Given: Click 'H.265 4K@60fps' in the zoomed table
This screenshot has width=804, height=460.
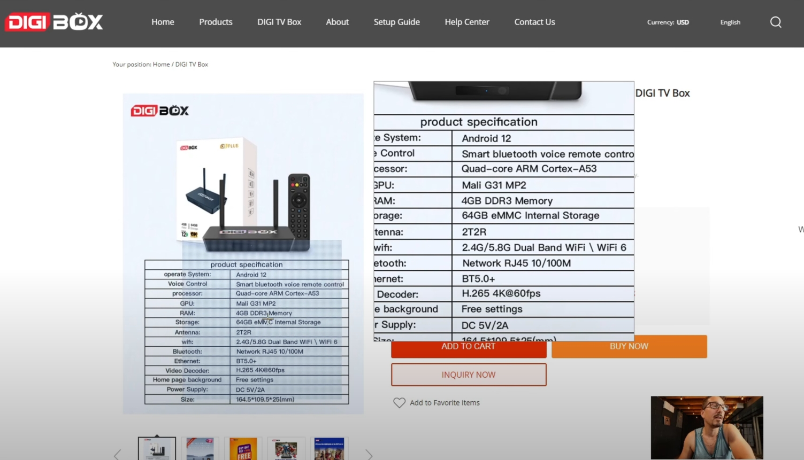Looking at the screenshot, I should click(501, 294).
